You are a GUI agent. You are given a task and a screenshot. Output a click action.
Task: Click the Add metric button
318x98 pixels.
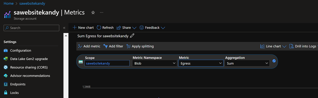coord(89,46)
